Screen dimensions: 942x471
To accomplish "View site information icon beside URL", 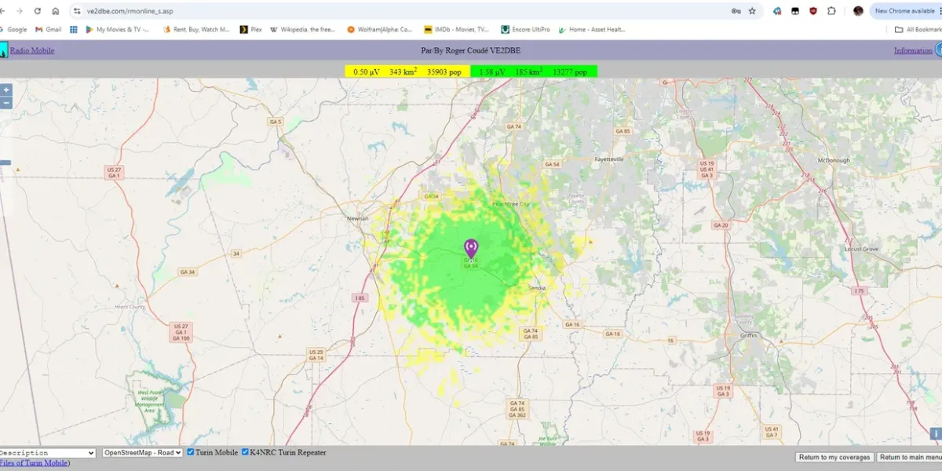I will tap(77, 11).
